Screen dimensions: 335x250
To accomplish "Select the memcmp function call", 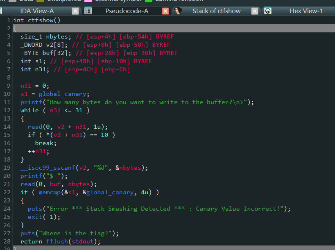I will 49,192.
